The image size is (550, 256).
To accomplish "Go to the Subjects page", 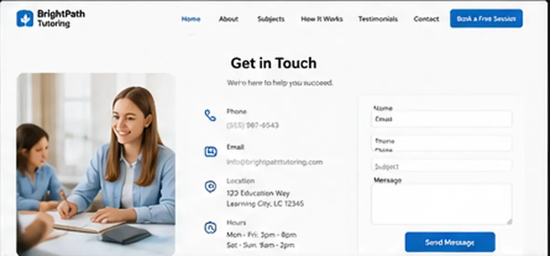I will click(x=271, y=19).
